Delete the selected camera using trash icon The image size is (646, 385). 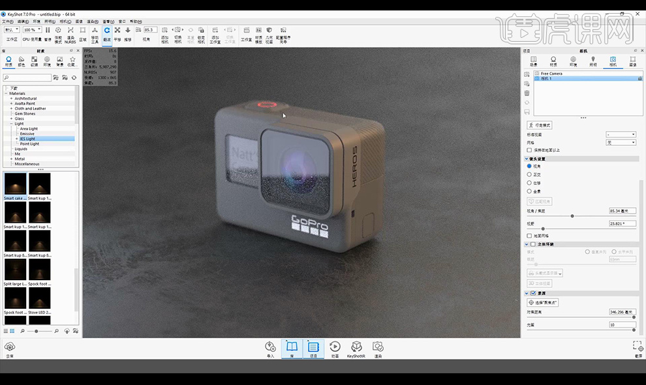click(x=527, y=93)
